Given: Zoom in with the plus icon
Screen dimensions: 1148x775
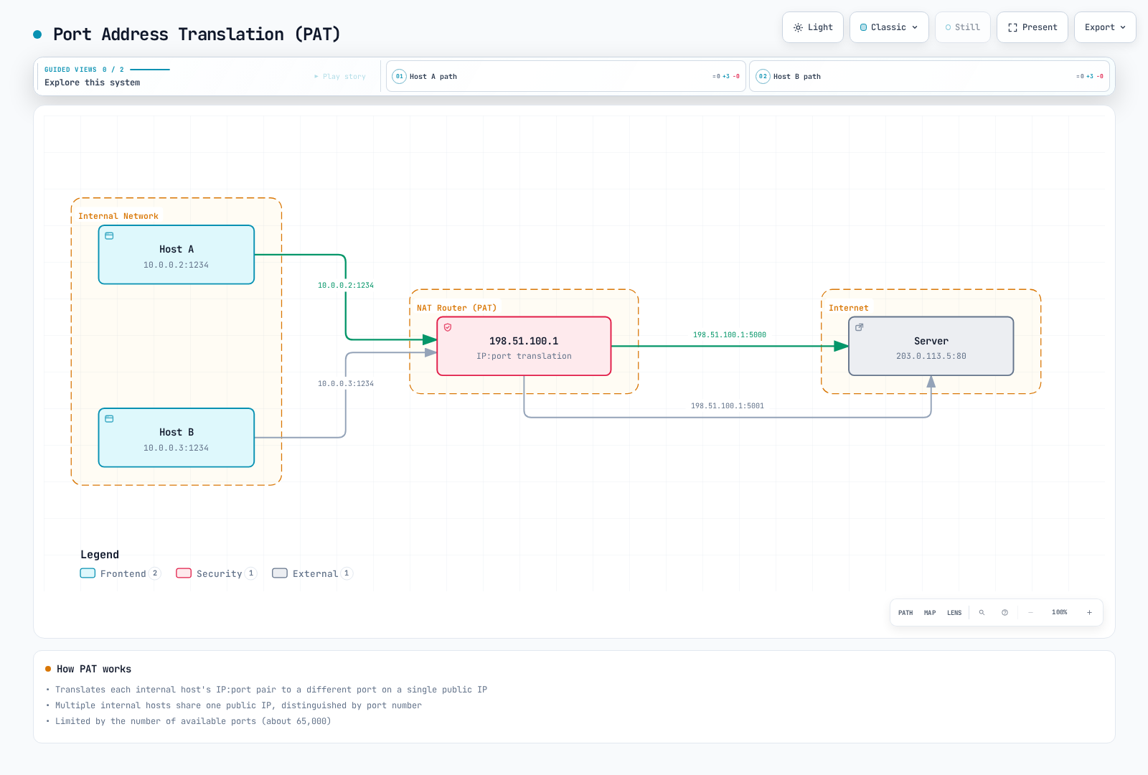Looking at the screenshot, I should (1089, 613).
